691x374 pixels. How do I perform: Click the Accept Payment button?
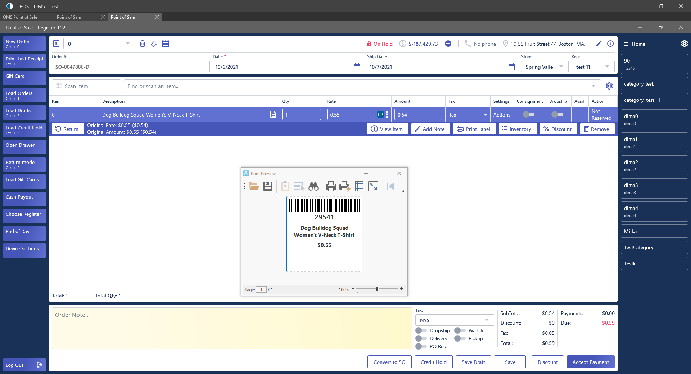(x=591, y=362)
